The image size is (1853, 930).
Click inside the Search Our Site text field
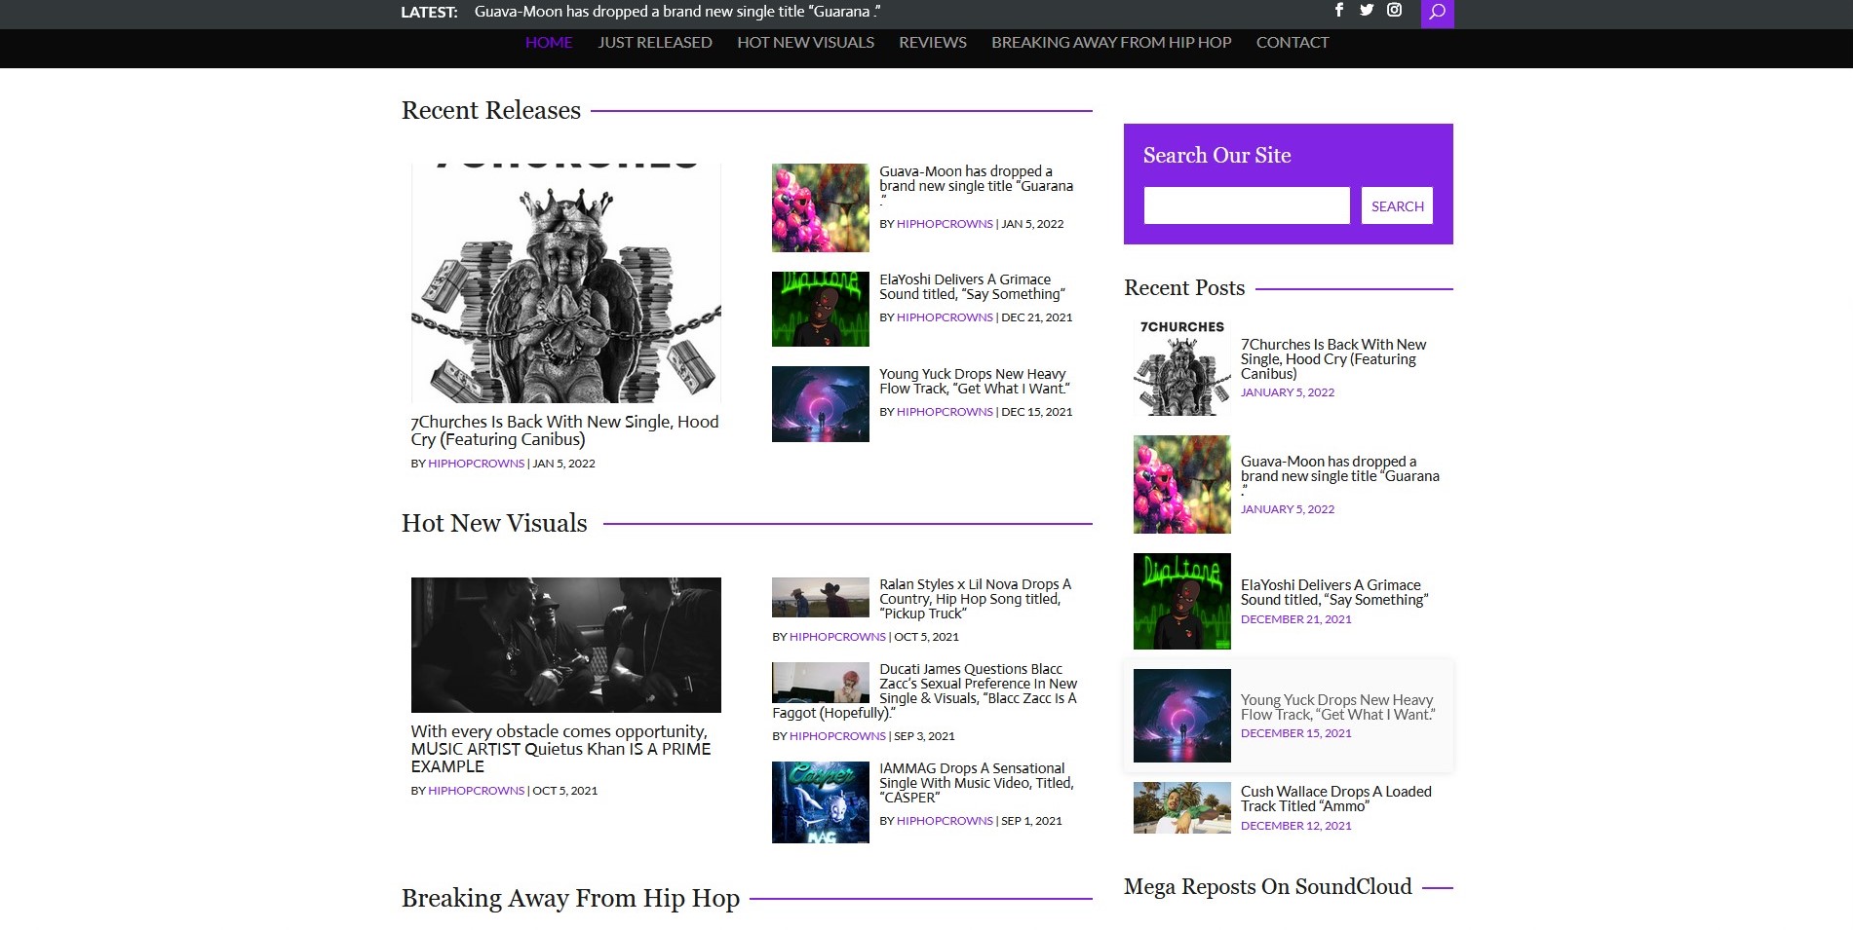(x=1247, y=205)
